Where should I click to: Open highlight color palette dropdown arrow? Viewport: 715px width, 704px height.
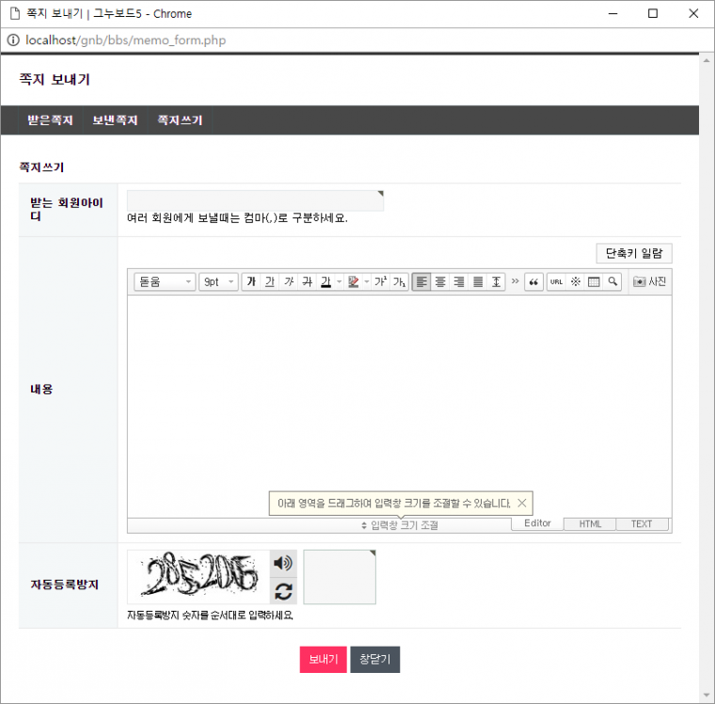coord(367,281)
